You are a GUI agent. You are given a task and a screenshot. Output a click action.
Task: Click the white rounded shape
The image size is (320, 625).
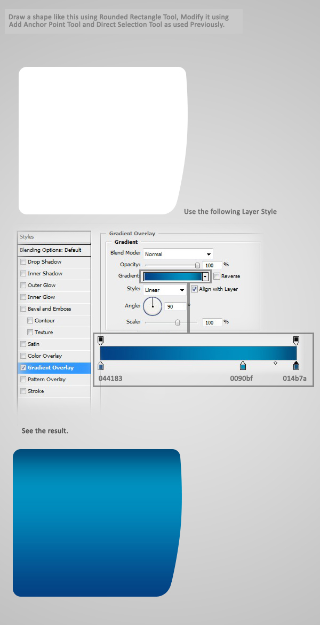[x=102, y=141]
